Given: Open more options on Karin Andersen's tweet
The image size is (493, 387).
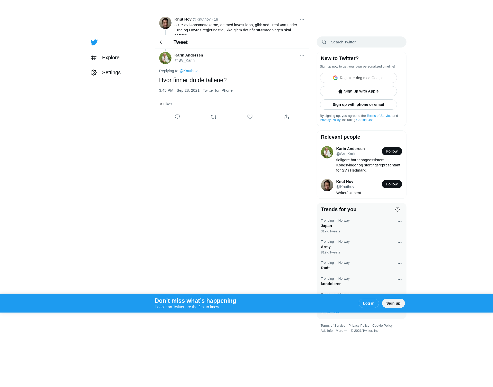Looking at the screenshot, I should pyautogui.click(x=302, y=55).
